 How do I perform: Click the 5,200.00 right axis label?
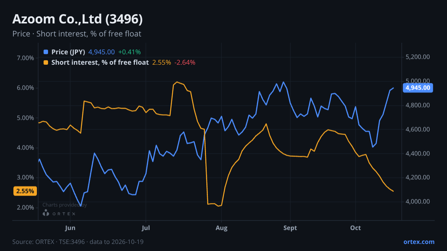point(418,57)
